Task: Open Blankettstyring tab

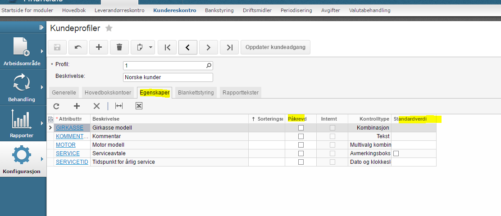Action: coord(196,93)
